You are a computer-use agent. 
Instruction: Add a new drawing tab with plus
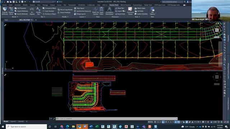tap(36, 20)
